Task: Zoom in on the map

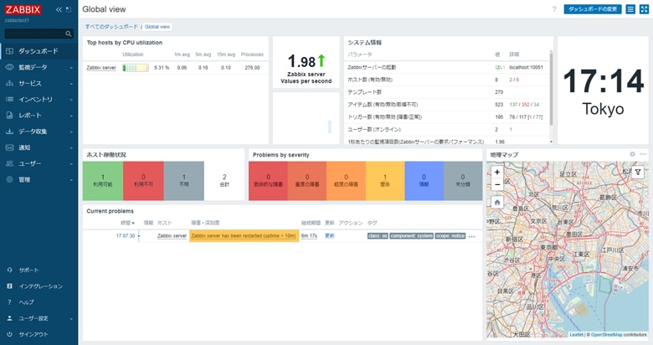Action: (497, 172)
